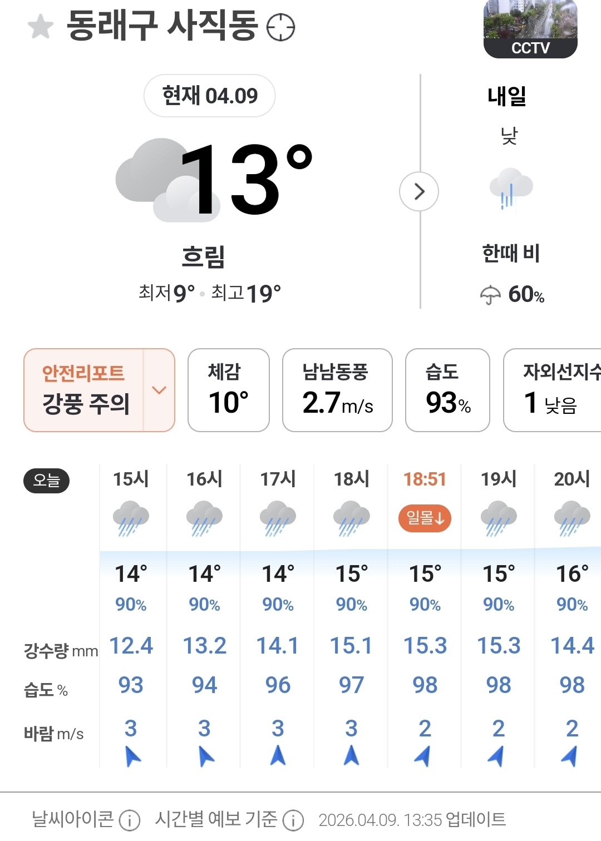Expand the 안전리포트 dropdown arrow
Screen dimensions: 601x841
[159, 390]
